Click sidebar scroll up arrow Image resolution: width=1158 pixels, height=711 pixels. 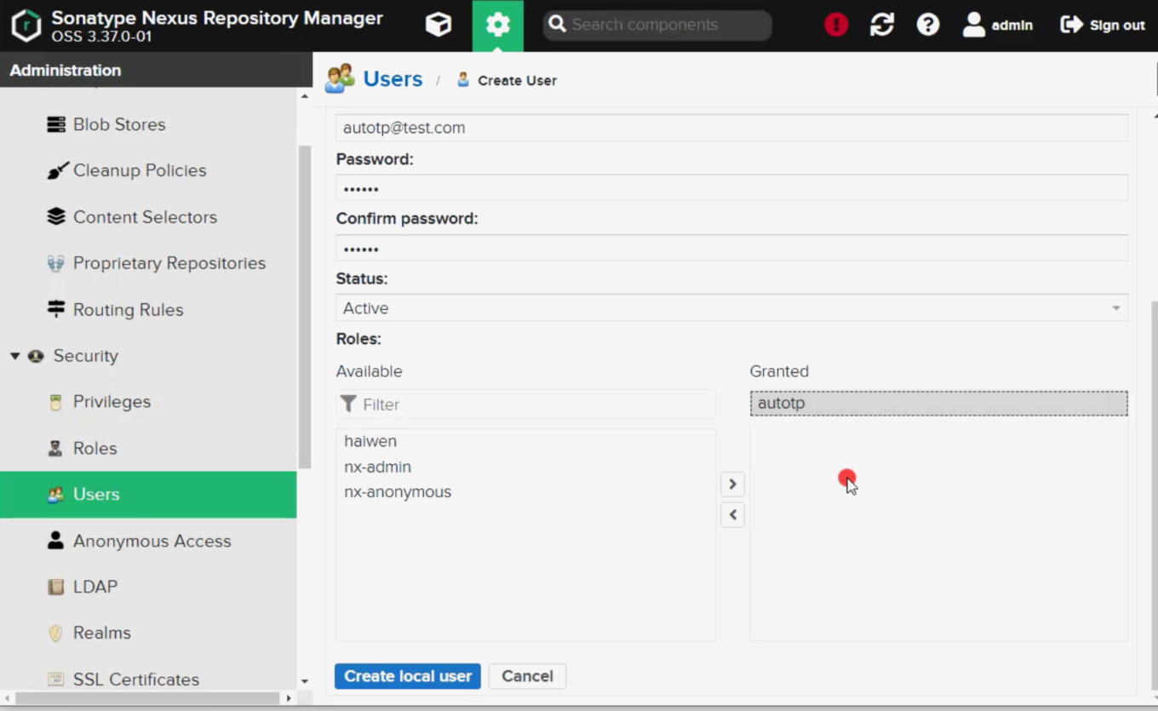(x=305, y=96)
